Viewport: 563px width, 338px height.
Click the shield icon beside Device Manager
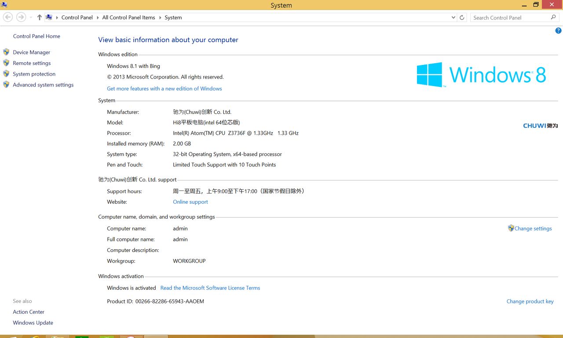(6, 52)
